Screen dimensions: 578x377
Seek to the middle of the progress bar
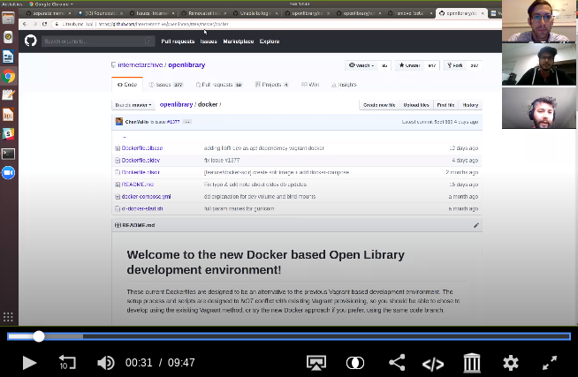[x=289, y=336]
